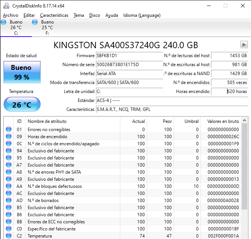Click the serial number field 50026B73801E175D

click(129, 65)
